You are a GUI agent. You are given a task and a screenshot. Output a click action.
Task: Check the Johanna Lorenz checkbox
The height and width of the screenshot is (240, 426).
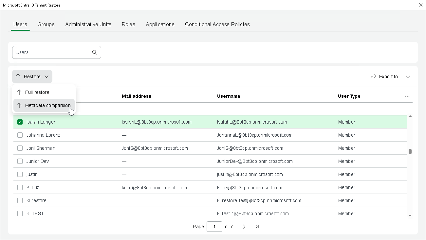tap(20, 135)
